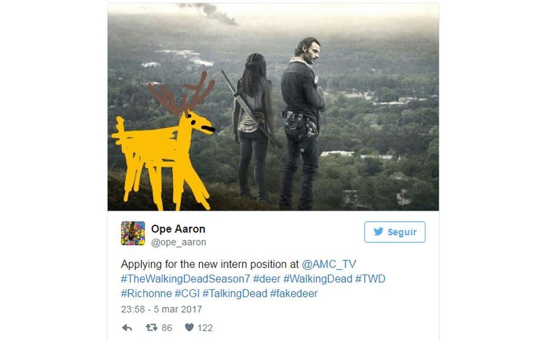The width and height of the screenshot is (545, 341).
Task: Open the #deer hashtag
Action: [x=266, y=279]
